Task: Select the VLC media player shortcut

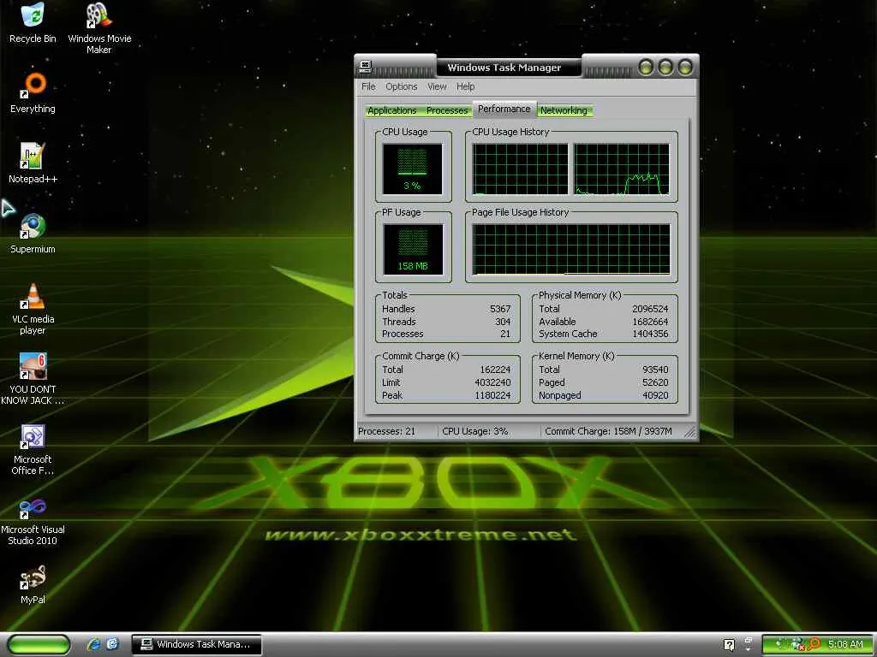Action: (33, 309)
